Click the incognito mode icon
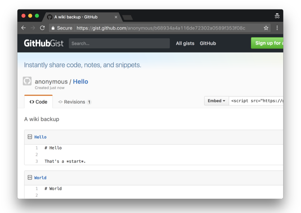Screen dimensions: 301x213 click(x=277, y=16)
